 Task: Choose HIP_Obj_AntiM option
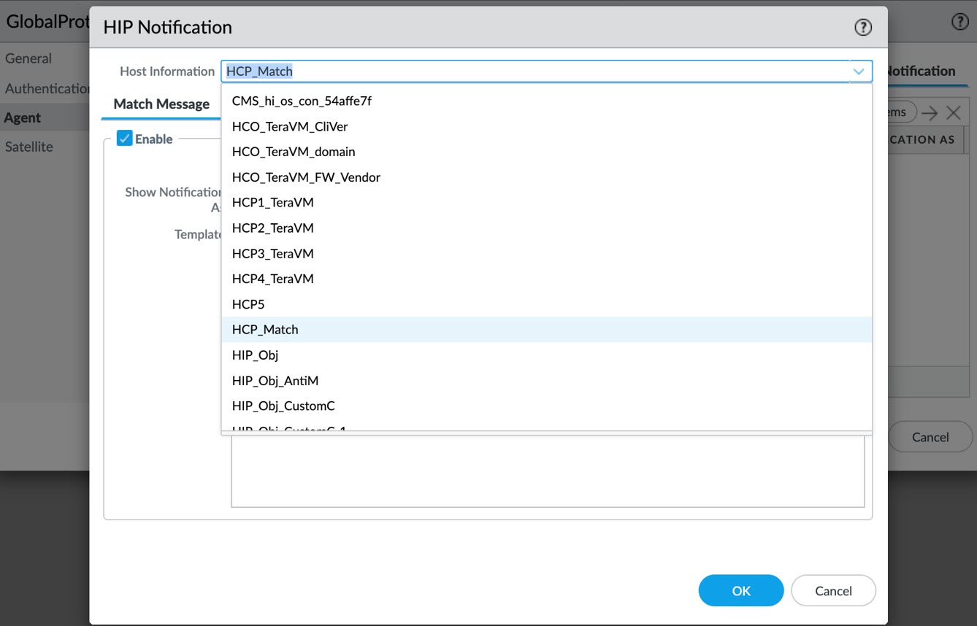coord(275,380)
